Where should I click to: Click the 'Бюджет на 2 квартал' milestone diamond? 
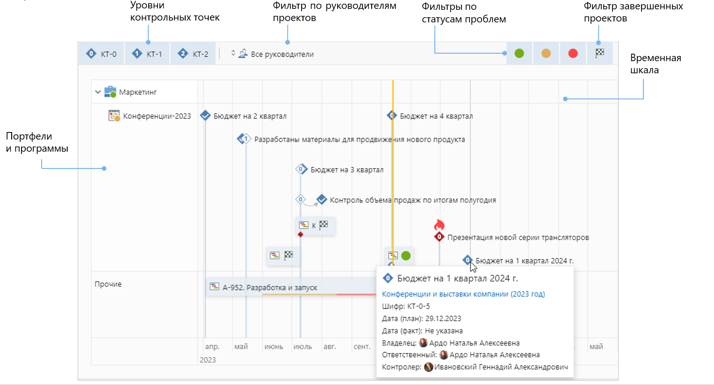tap(205, 115)
